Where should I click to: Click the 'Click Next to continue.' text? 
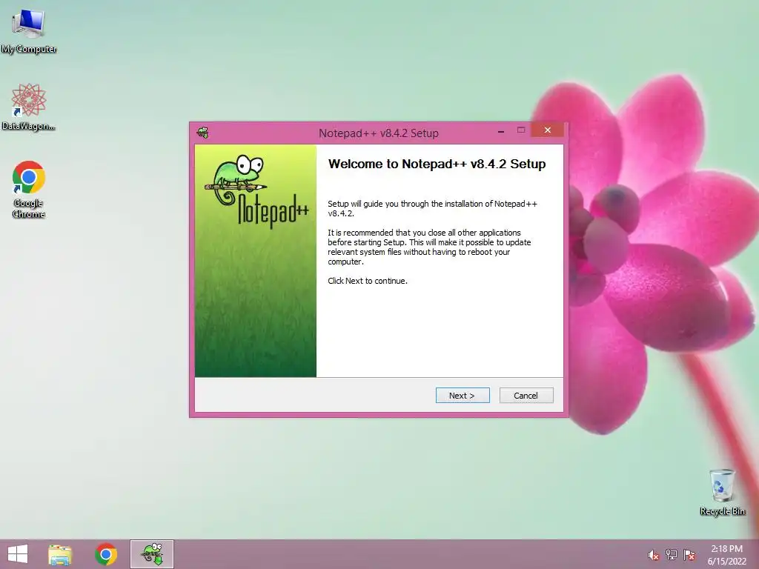pos(368,281)
